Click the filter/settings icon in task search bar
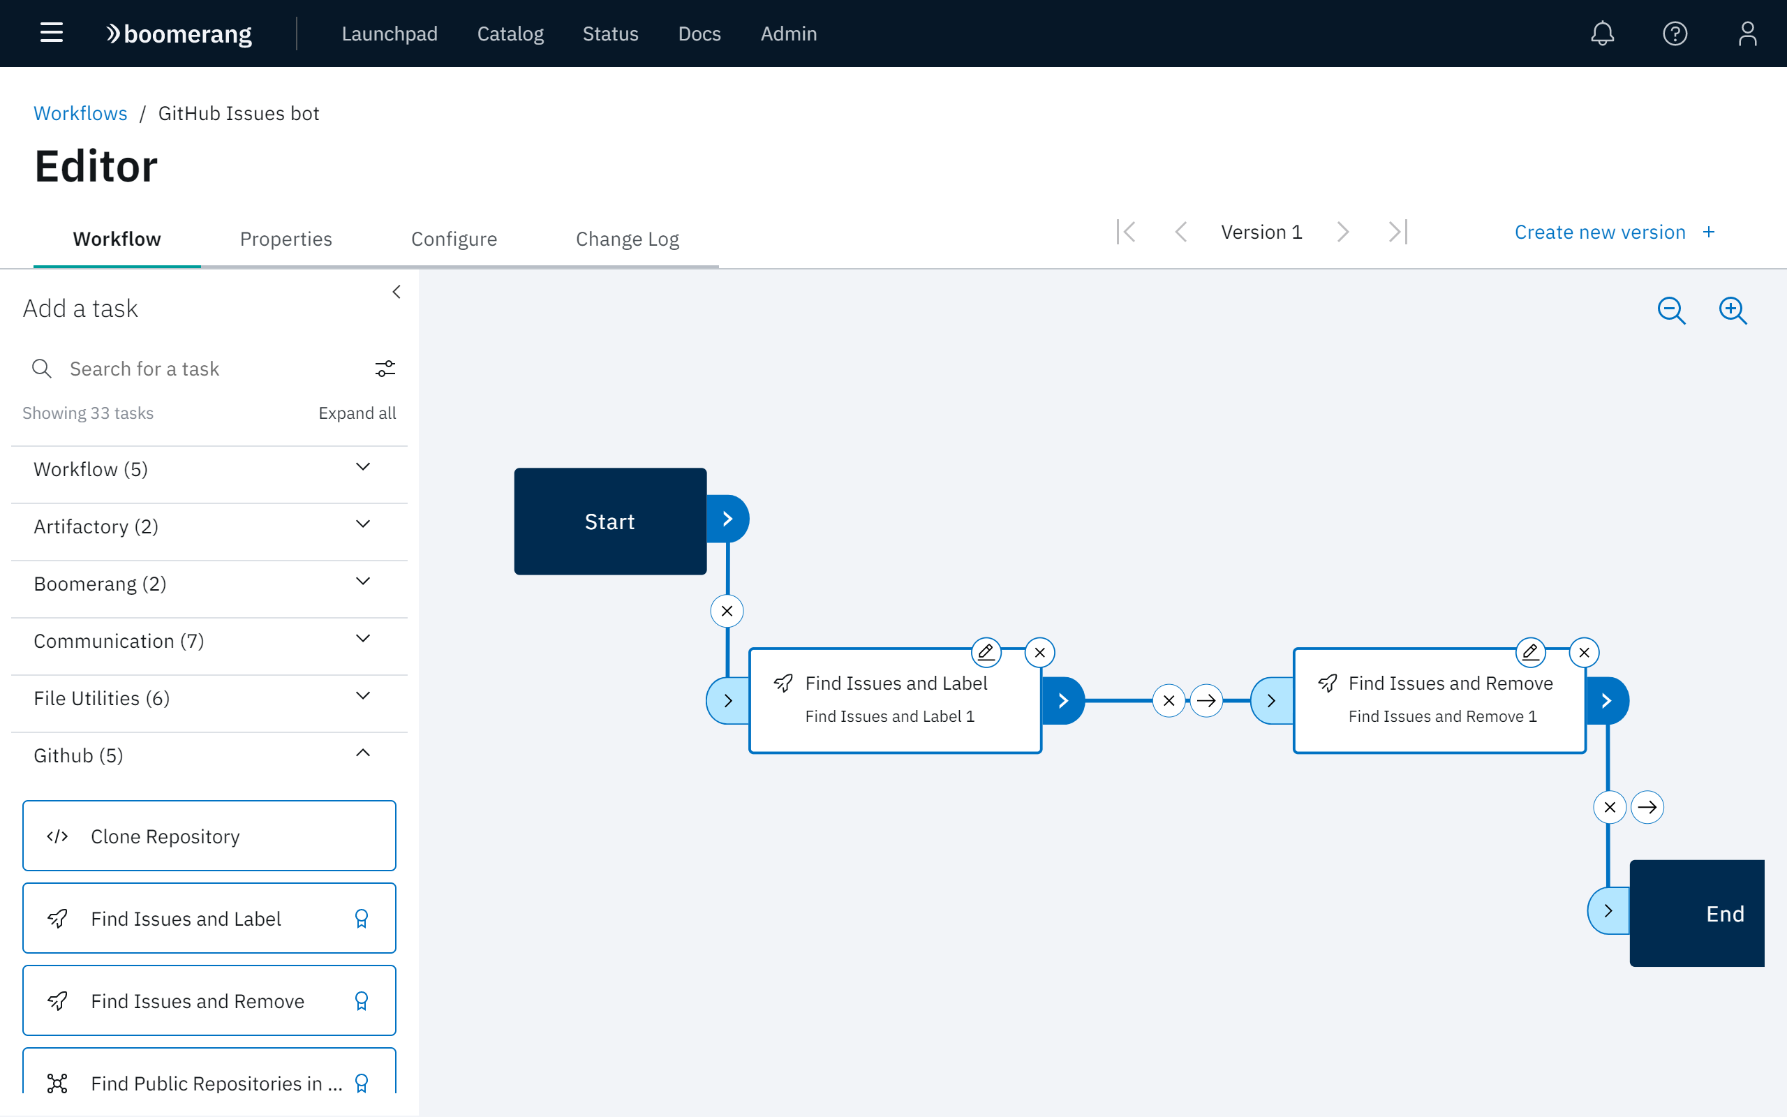The height and width of the screenshot is (1117, 1787). pos(385,369)
